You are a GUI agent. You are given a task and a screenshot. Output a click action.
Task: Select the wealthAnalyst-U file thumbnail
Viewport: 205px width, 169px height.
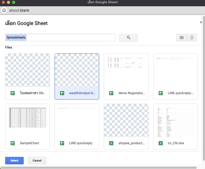[x=77, y=70]
